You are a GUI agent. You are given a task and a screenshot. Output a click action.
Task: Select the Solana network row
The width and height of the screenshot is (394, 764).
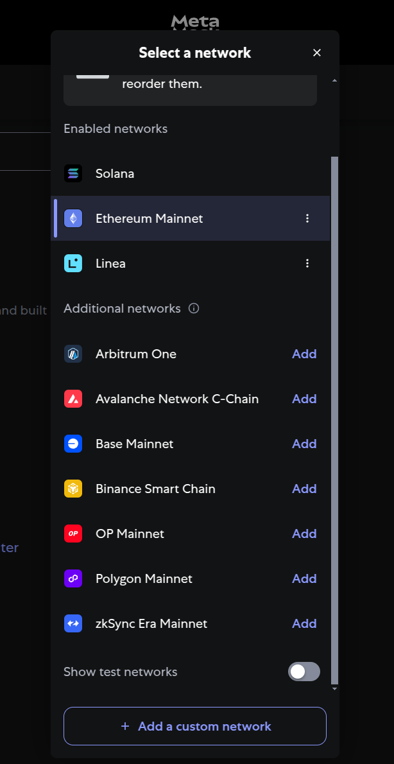[x=191, y=173]
